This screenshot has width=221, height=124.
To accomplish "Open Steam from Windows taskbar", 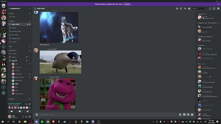I will (x=64, y=122).
